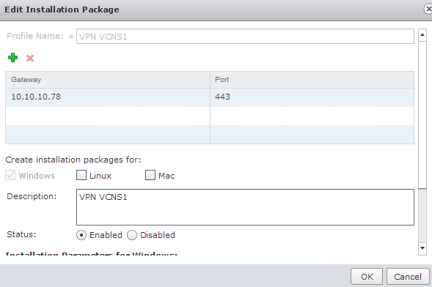This screenshot has height=287, width=432.
Task: Click the scrollbar up arrow
Action: (x=422, y=35)
